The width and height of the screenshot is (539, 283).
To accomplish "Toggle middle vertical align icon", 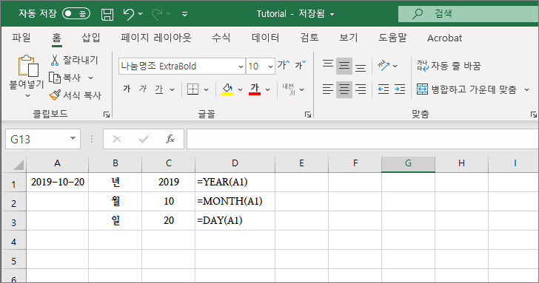I will coord(344,66).
